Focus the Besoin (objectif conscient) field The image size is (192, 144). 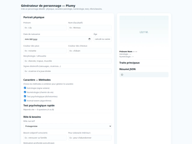(x=45, y=138)
